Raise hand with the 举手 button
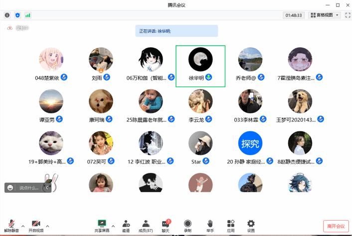 [x=210, y=226]
